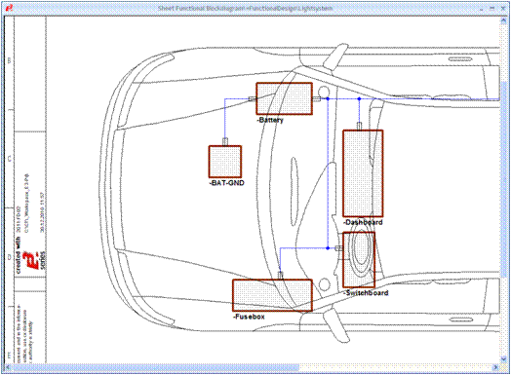Select the Battery block
511x375 pixels.
(284, 98)
